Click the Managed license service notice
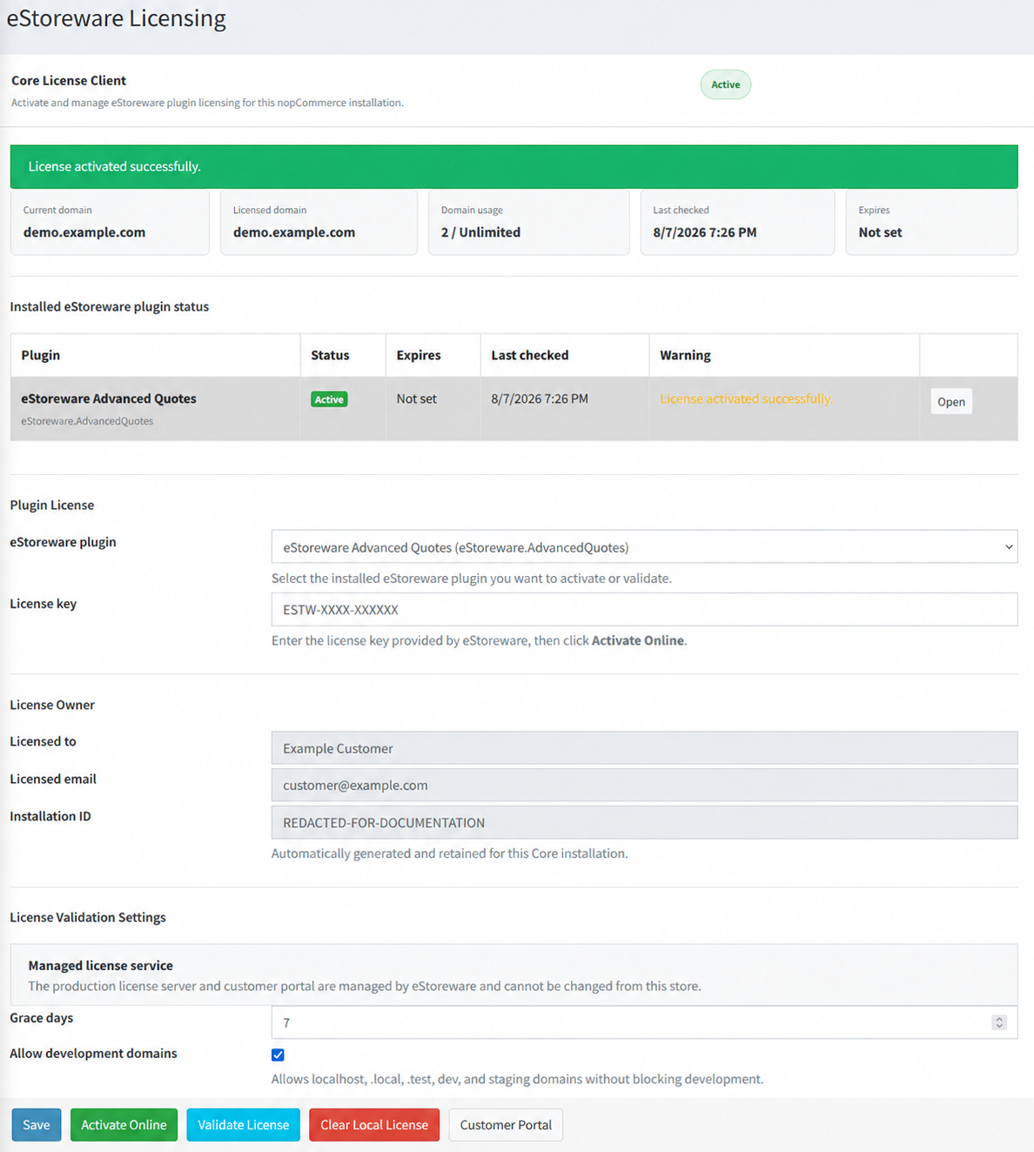Viewport: 1034px width, 1152px height. click(514, 975)
